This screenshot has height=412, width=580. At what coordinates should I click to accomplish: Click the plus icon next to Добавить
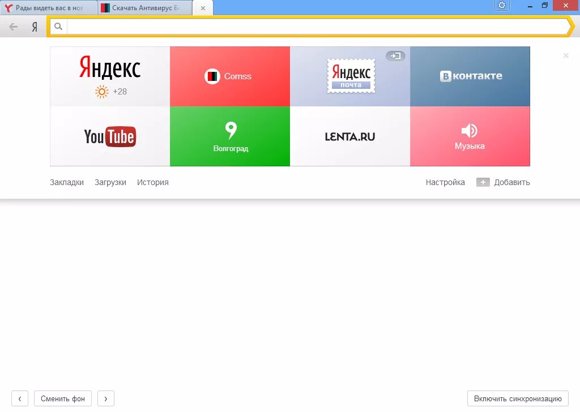click(483, 182)
